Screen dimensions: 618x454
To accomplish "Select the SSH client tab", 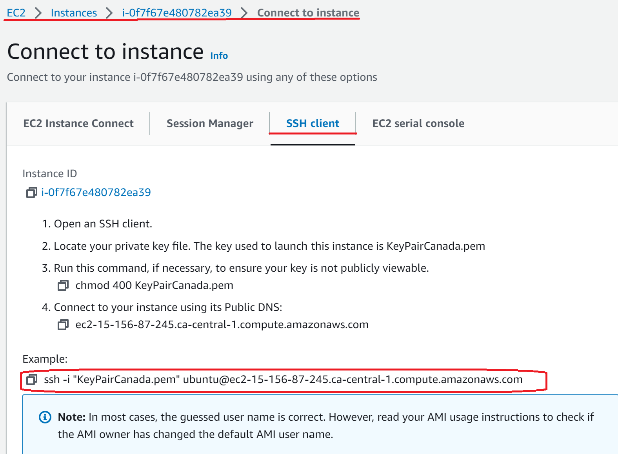I will [313, 123].
